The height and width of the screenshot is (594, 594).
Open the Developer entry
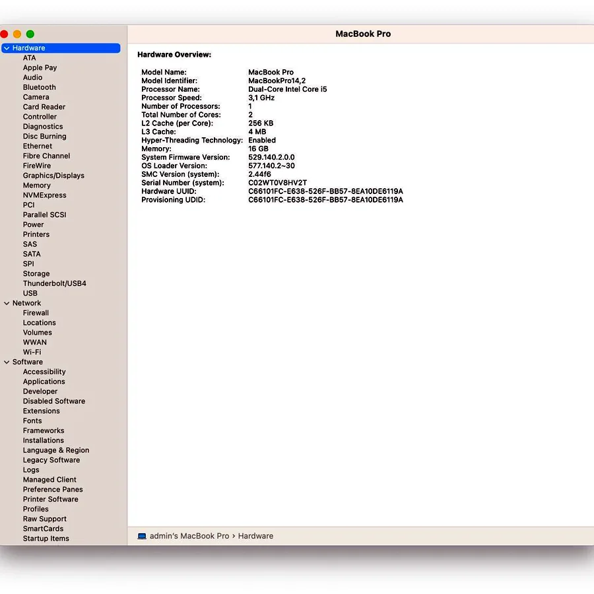coord(40,391)
